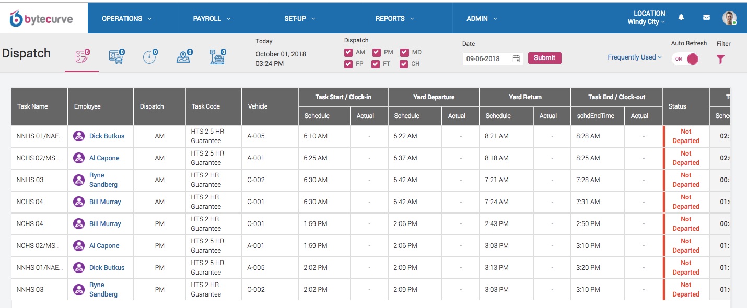
Task: Click the notifications bell icon
Action: [x=681, y=17]
